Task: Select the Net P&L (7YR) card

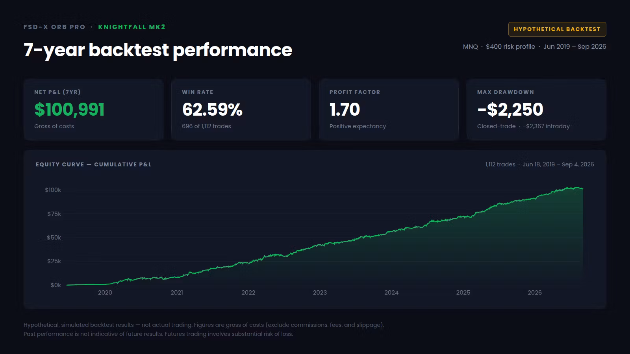Action: coord(93,109)
